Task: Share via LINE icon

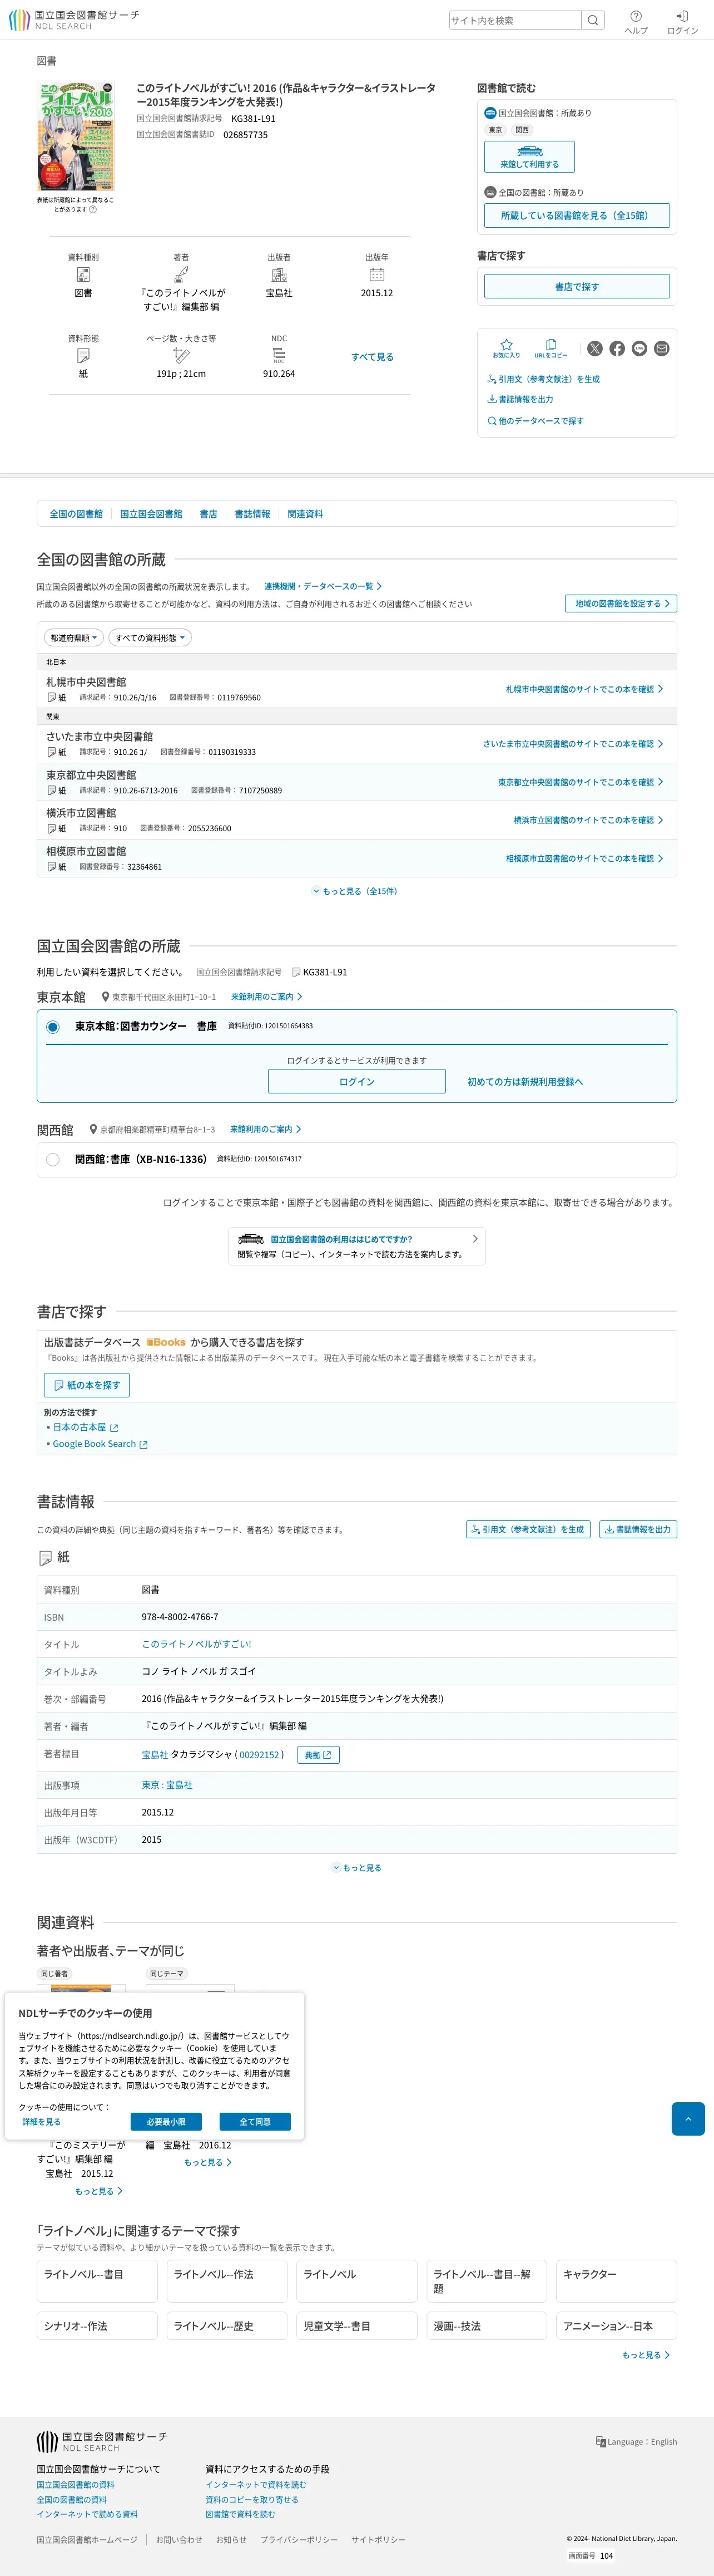Action: pos(639,348)
